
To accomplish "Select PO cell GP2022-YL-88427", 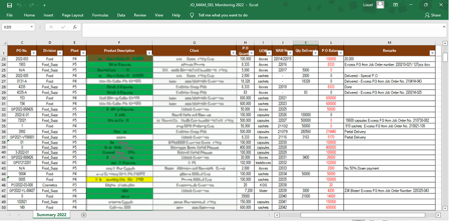I will [22, 190].
